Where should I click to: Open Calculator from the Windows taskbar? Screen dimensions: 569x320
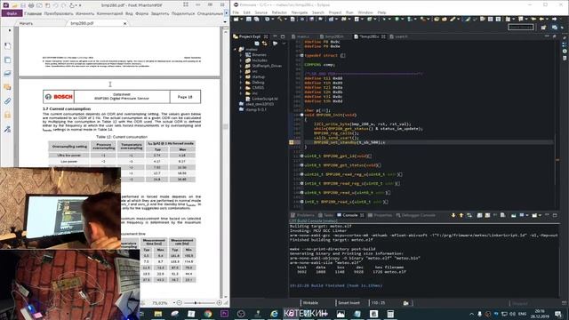[x=390, y=314]
